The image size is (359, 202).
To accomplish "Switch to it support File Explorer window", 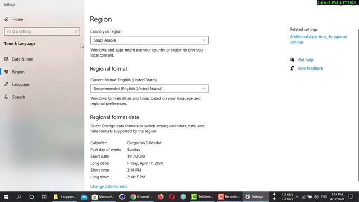I will pyautogui.click(x=65, y=197).
